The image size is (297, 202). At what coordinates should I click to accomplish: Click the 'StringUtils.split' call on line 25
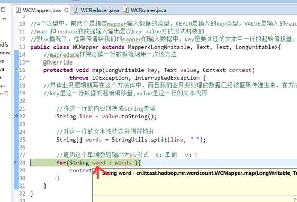[139, 140]
